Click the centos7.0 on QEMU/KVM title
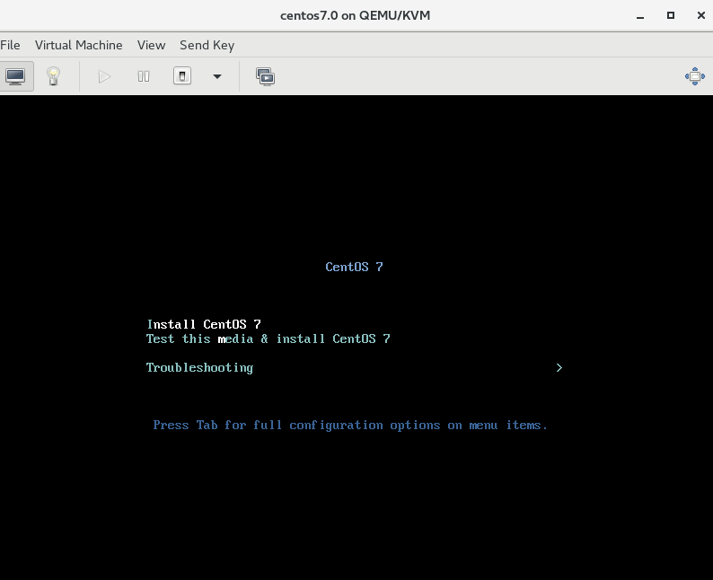The height and width of the screenshot is (580, 713). click(355, 15)
